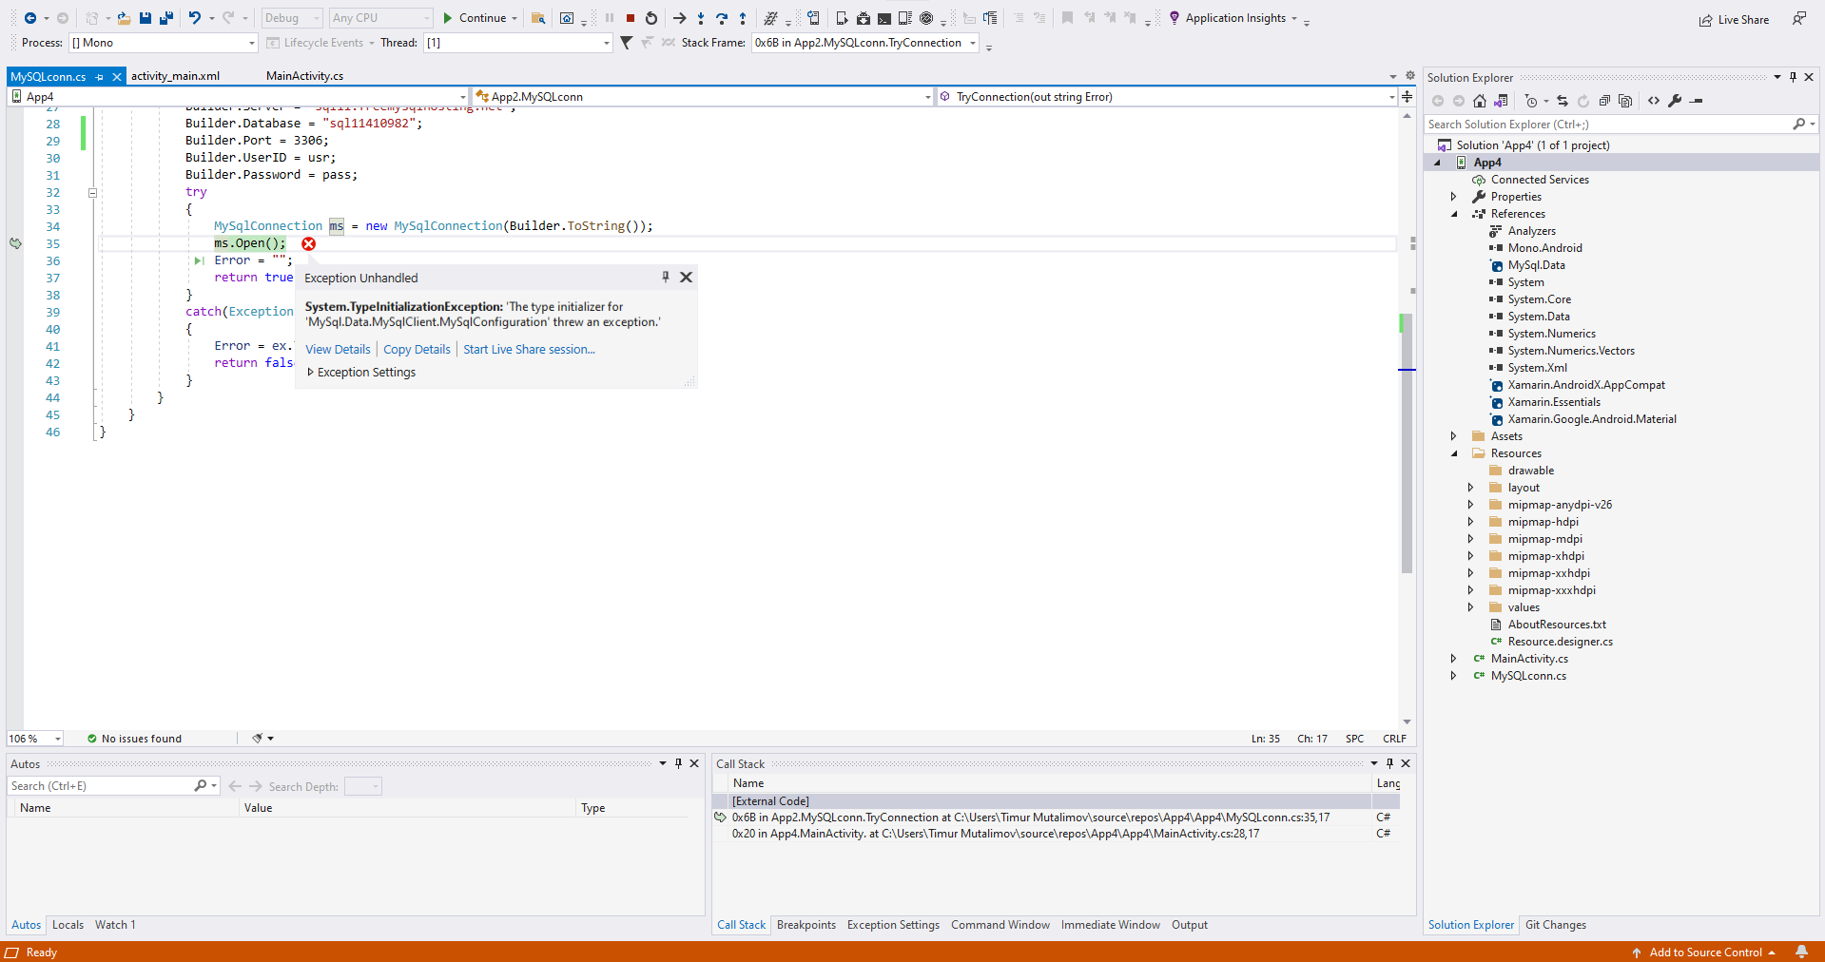Click the Sync with Active Document icon
The height and width of the screenshot is (962, 1825).
click(1563, 101)
